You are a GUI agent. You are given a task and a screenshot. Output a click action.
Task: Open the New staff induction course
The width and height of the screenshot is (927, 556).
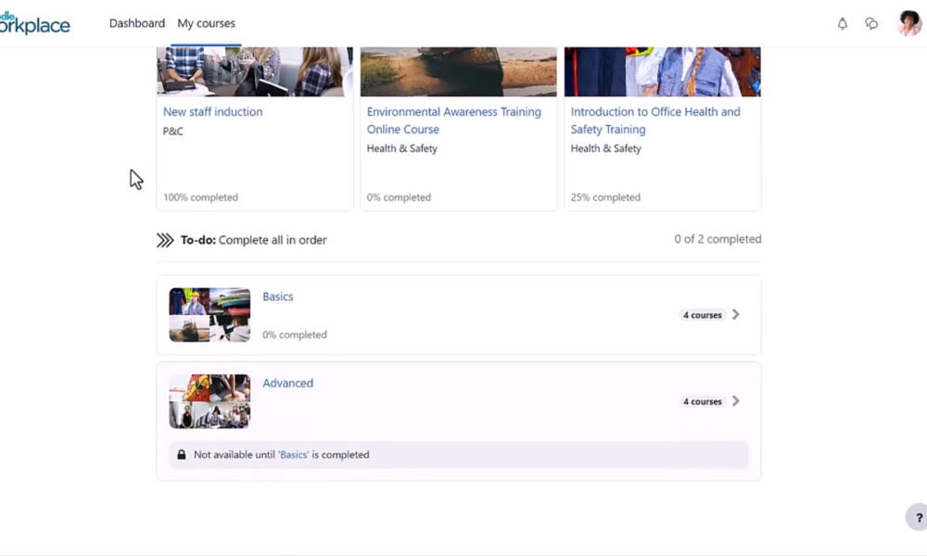(x=212, y=111)
